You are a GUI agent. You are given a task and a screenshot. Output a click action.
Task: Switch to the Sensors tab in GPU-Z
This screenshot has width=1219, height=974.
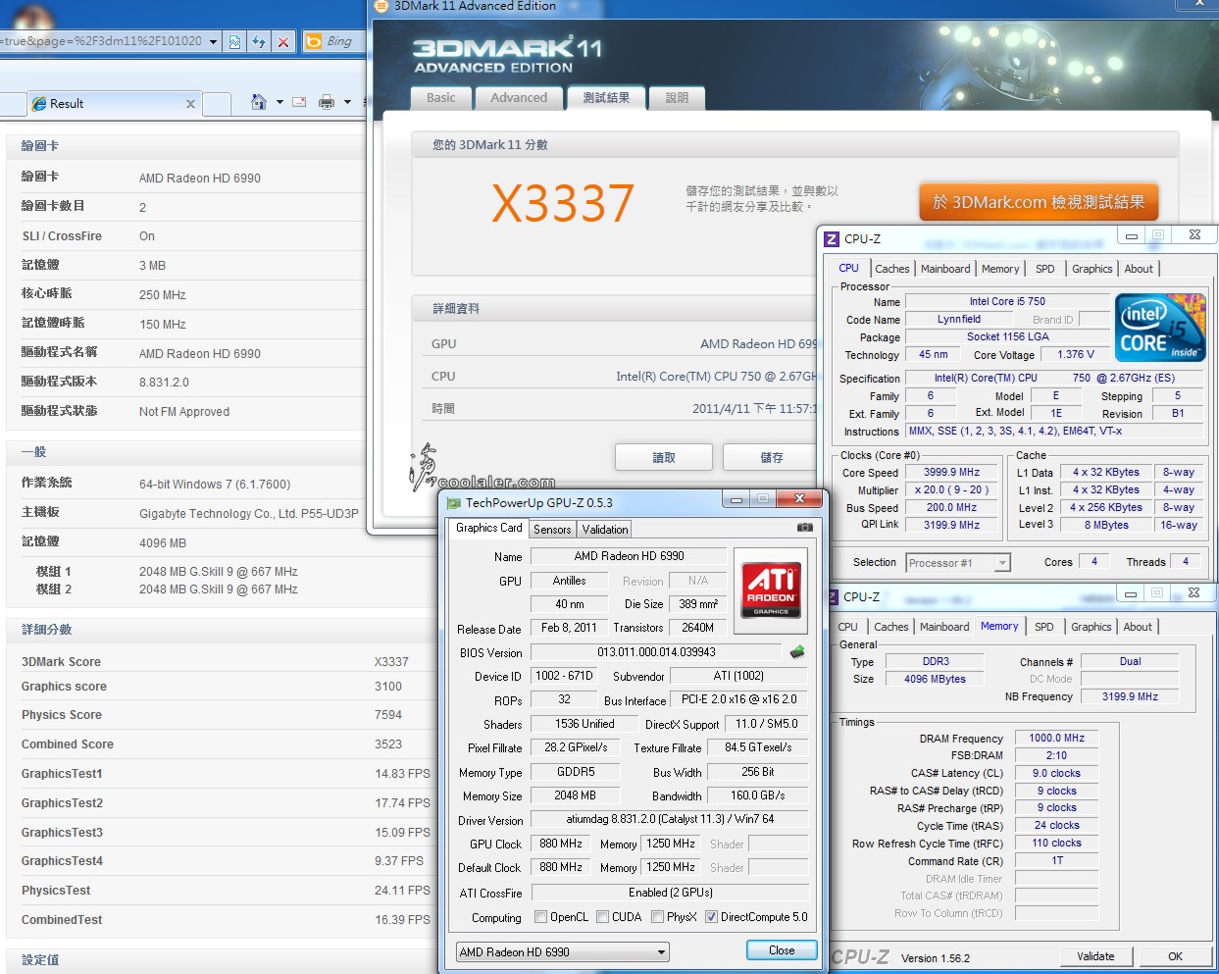coord(552,530)
